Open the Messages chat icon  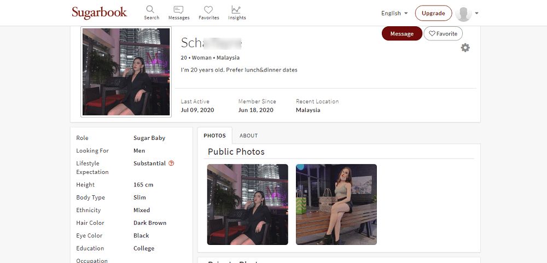[x=179, y=10]
